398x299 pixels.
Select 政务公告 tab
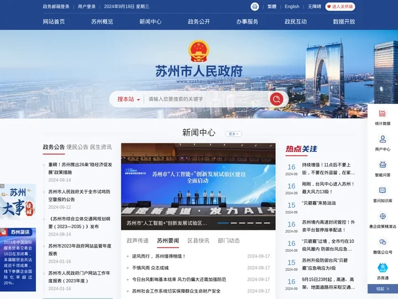coord(54,147)
